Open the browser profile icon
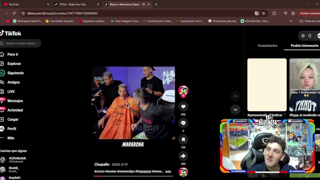Viewport: 320px width, 180px height. click(x=293, y=13)
